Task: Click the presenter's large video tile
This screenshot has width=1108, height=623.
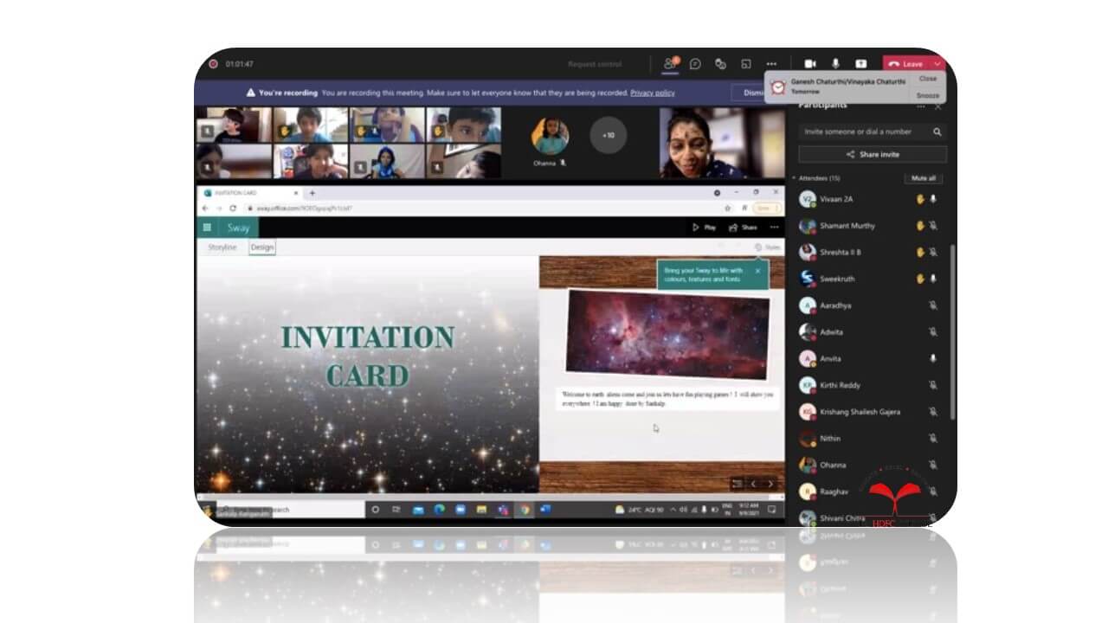Action: click(x=722, y=143)
